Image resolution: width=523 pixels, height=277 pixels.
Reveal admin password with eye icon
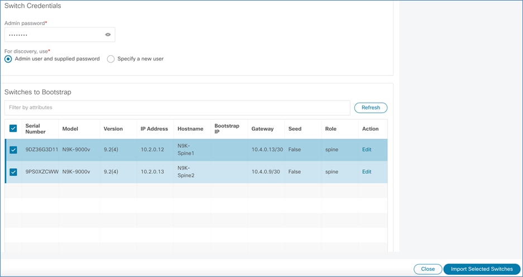[x=108, y=35]
